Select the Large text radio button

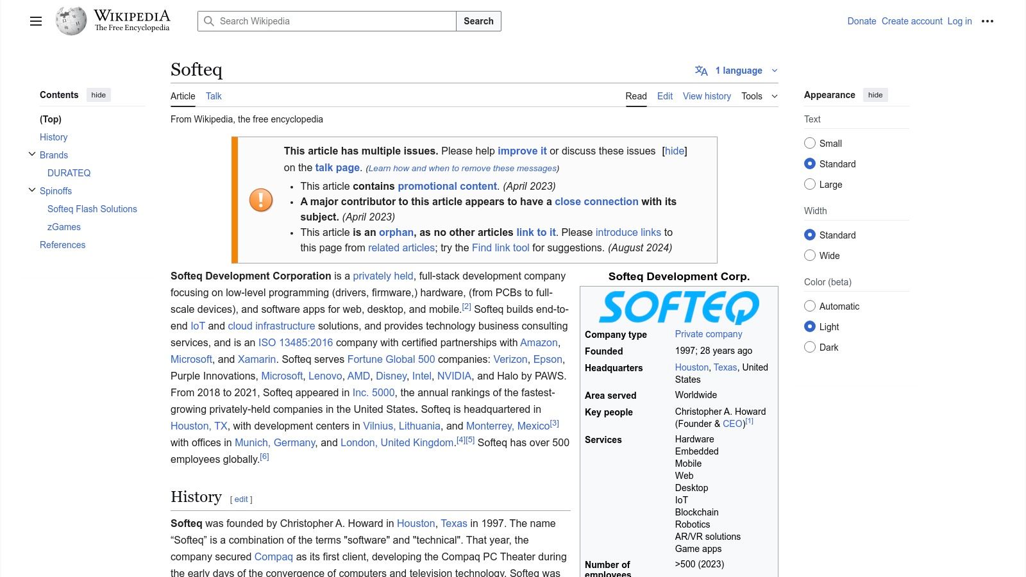coord(810,185)
